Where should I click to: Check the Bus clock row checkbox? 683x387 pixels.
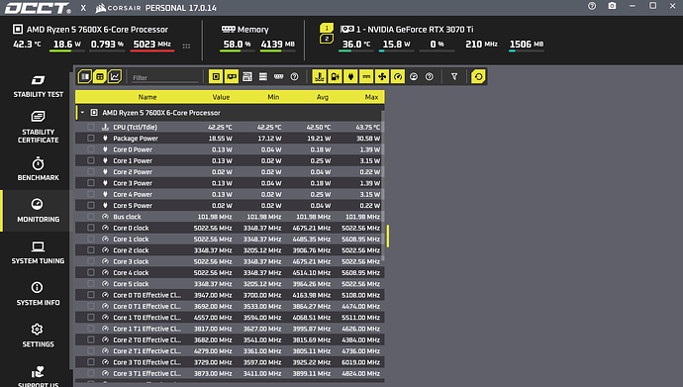[91, 217]
